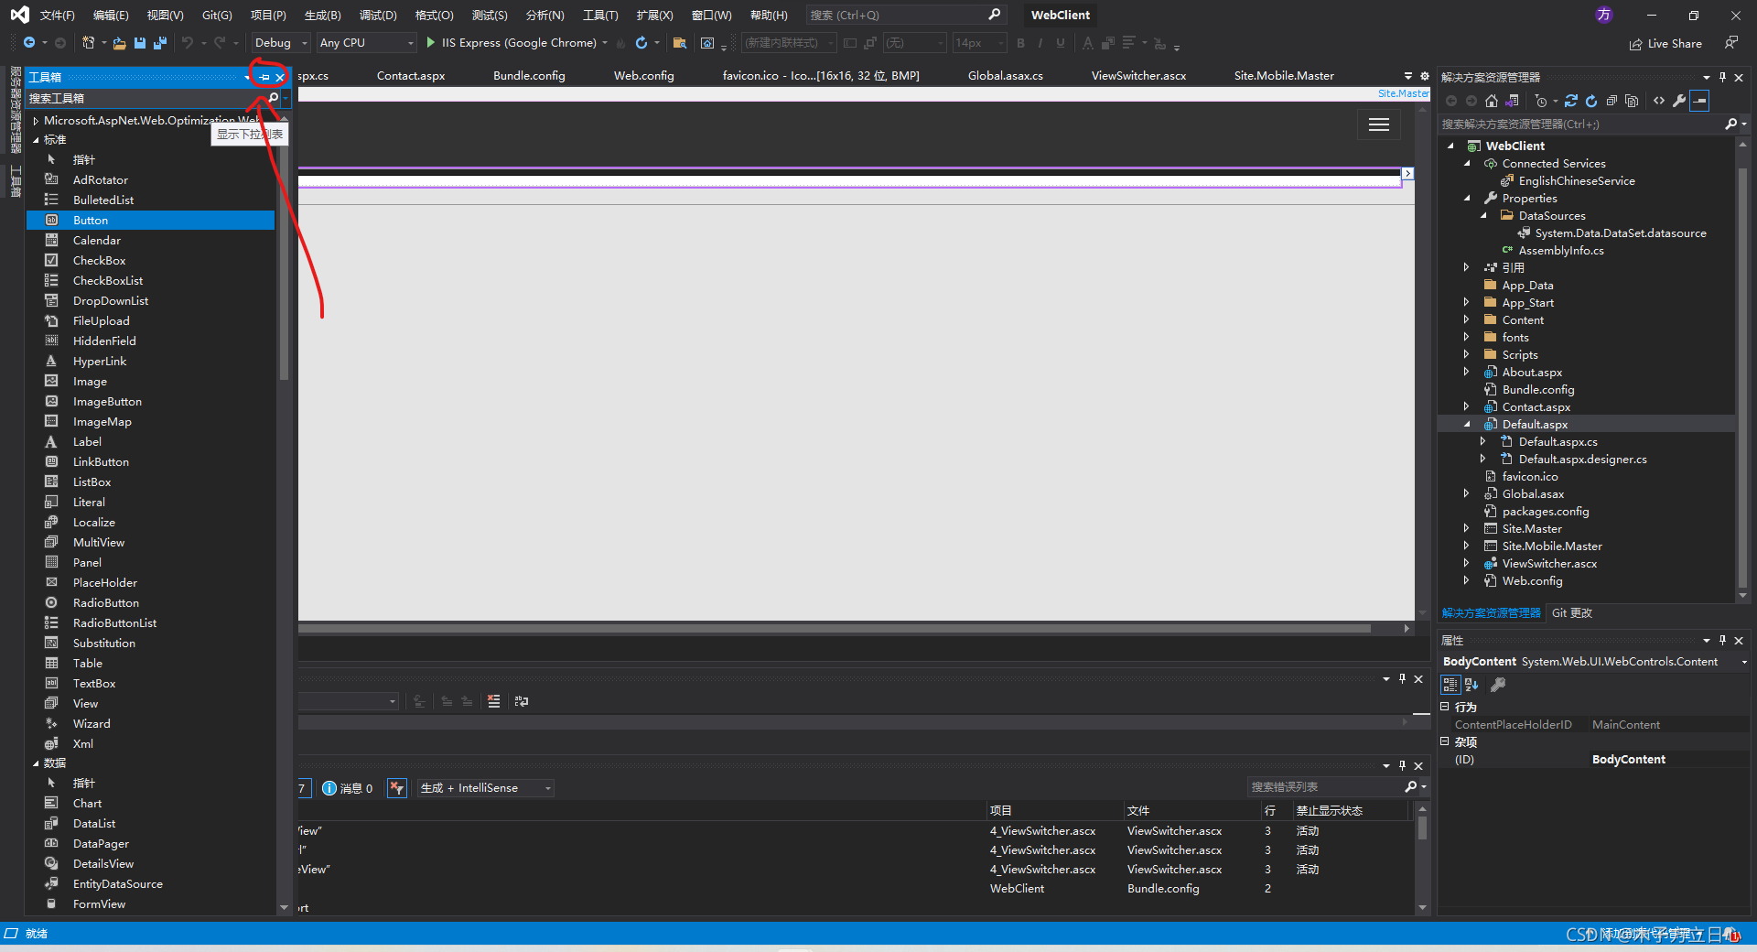Image resolution: width=1757 pixels, height=952 pixels.
Task: Click the Solution Explorer Refresh icon
Action: point(1591,101)
